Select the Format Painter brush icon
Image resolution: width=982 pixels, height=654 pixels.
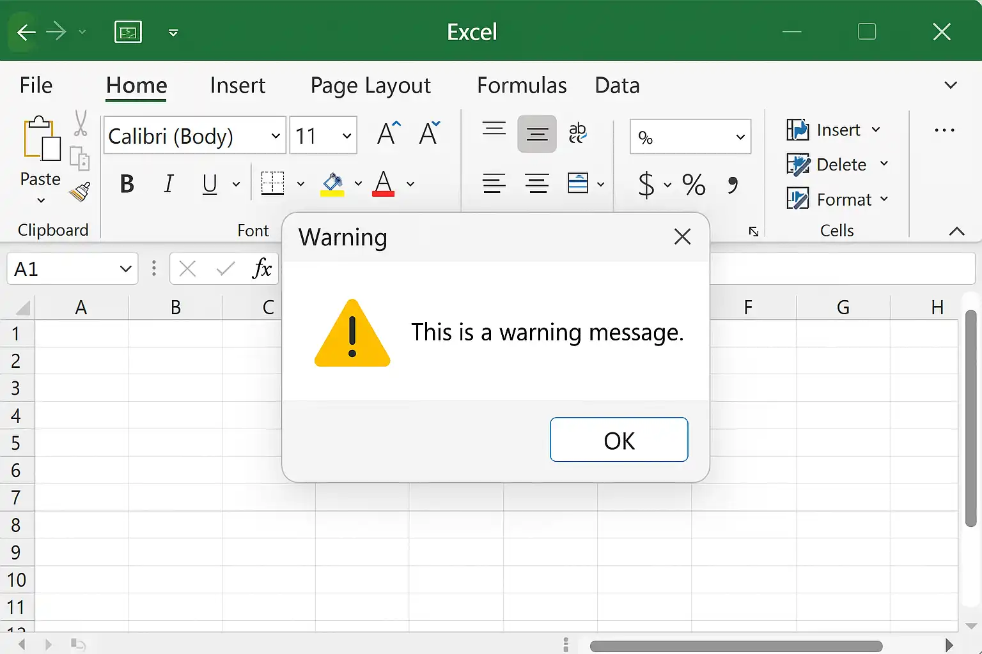point(80,192)
